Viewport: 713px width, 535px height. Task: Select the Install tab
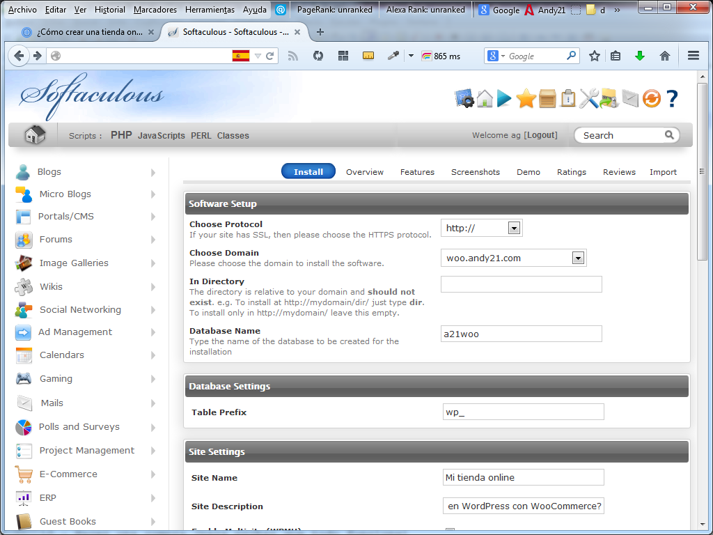[x=308, y=171]
